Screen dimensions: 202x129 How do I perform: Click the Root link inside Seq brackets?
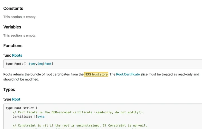[48, 64]
